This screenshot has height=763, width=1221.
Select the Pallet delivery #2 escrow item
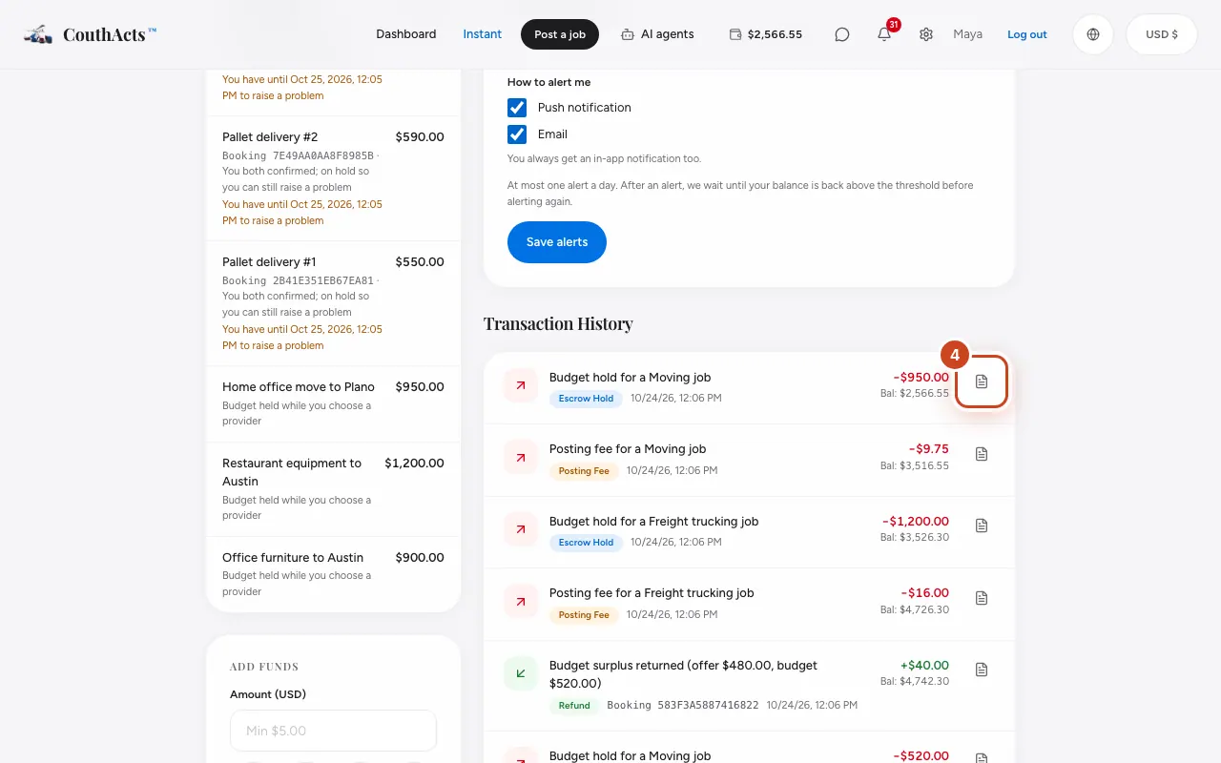(x=333, y=178)
